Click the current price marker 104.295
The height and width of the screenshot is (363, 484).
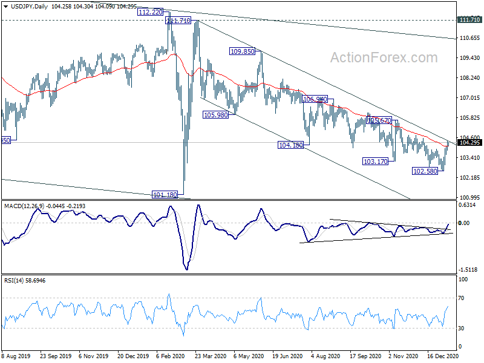469,143
